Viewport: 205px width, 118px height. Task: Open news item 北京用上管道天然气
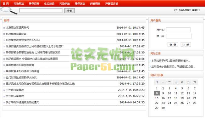tap(17, 28)
